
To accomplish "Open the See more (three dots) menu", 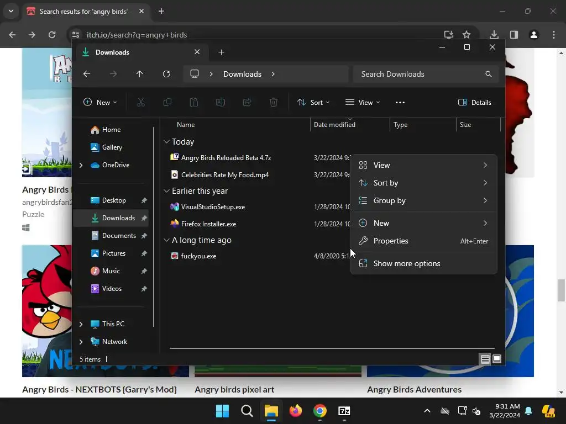I will point(400,102).
